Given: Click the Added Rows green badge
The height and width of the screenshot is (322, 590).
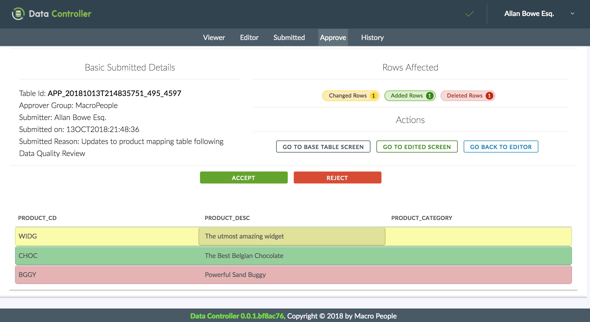Looking at the screenshot, I should 410,96.
